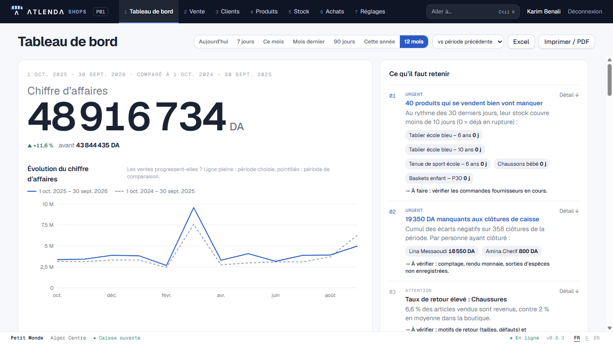Select the 7 jours period
Image resolution: width=613 pixels, height=344 pixels.
[245, 42]
